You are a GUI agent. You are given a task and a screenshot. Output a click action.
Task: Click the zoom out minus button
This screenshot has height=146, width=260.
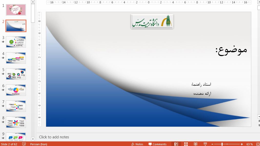click(213, 144)
